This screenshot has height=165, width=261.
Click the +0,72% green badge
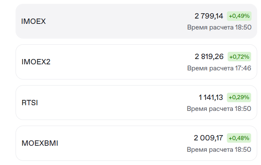(x=239, y=57)
